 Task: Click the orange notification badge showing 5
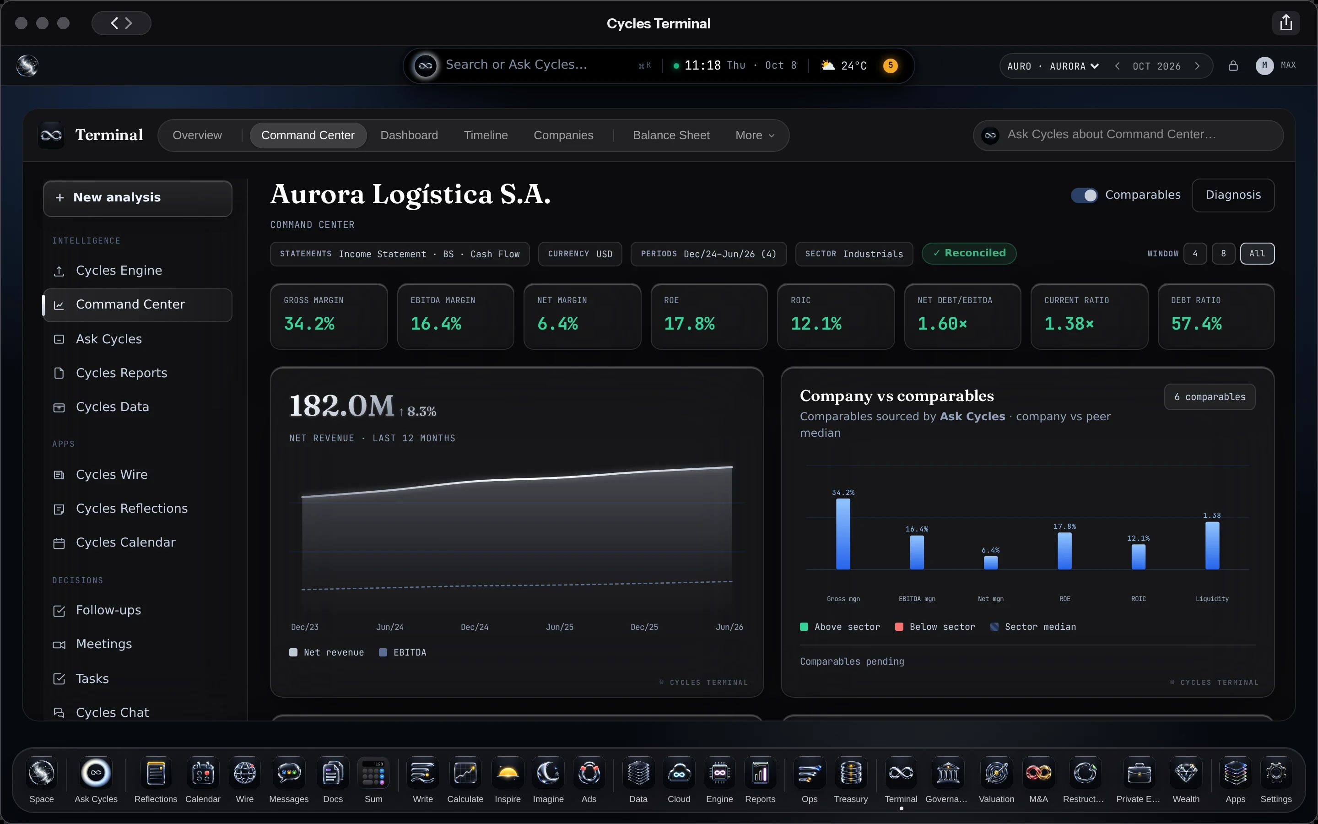(891, 65)
